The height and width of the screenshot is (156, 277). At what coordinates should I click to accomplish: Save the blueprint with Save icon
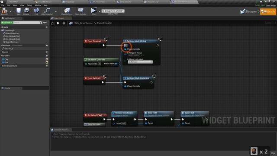click(19, 11)
